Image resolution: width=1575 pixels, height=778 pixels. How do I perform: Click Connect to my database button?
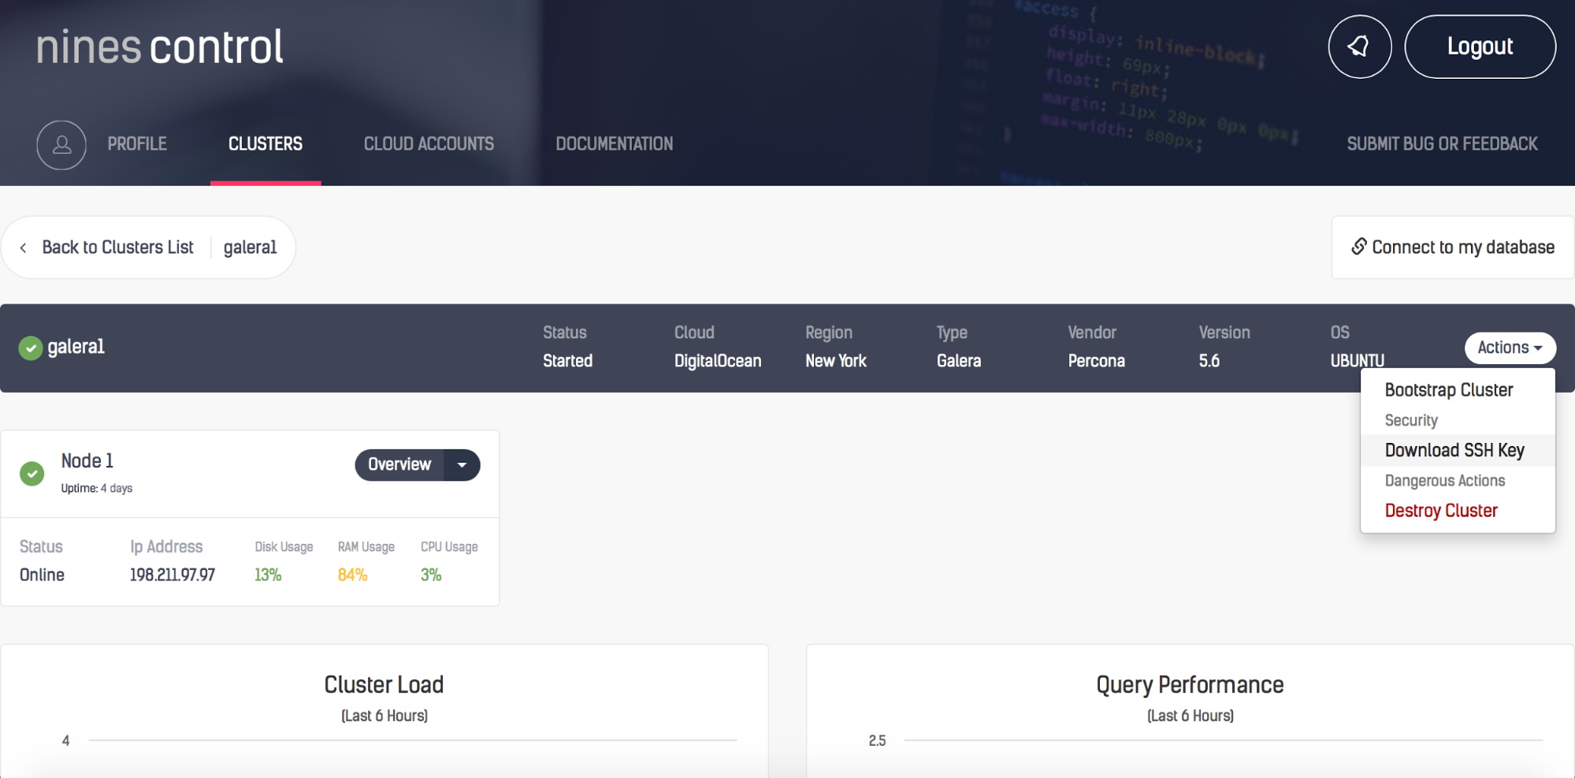1453,248
